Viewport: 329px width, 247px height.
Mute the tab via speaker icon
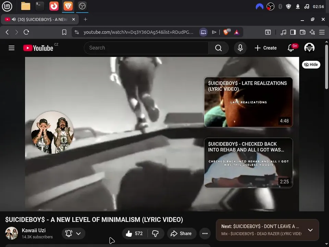[14, 19]
